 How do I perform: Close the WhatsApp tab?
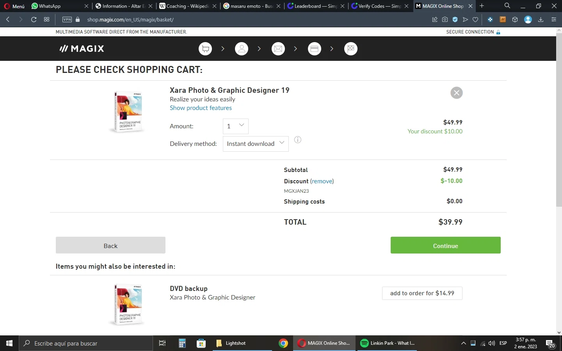(x=86, y=6)
